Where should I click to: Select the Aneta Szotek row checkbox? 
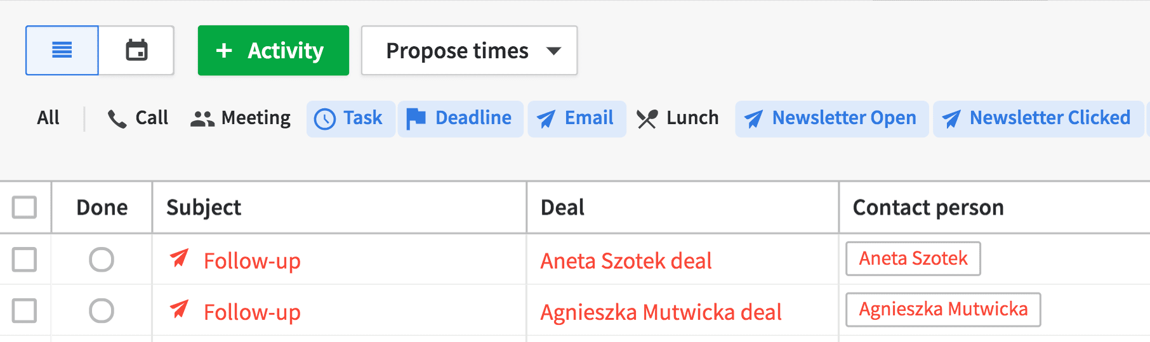coord(25,260)
